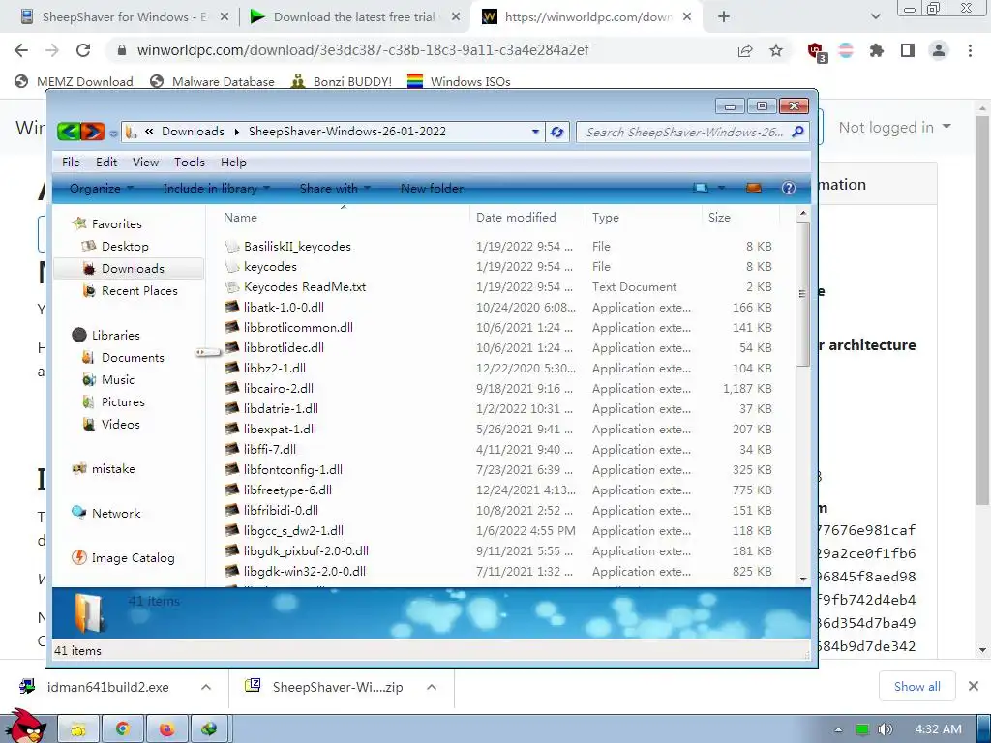Open the Tools menu

190,162
